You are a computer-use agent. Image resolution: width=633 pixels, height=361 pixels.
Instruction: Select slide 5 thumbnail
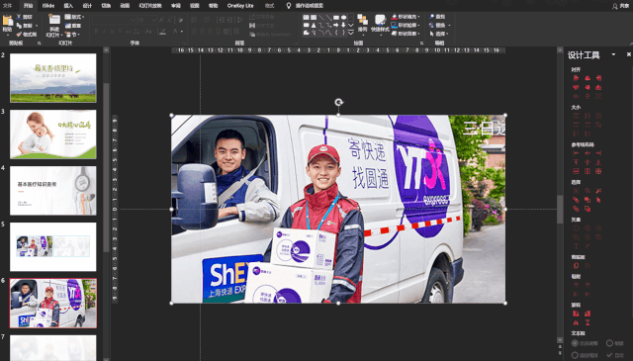coord(53,246)
